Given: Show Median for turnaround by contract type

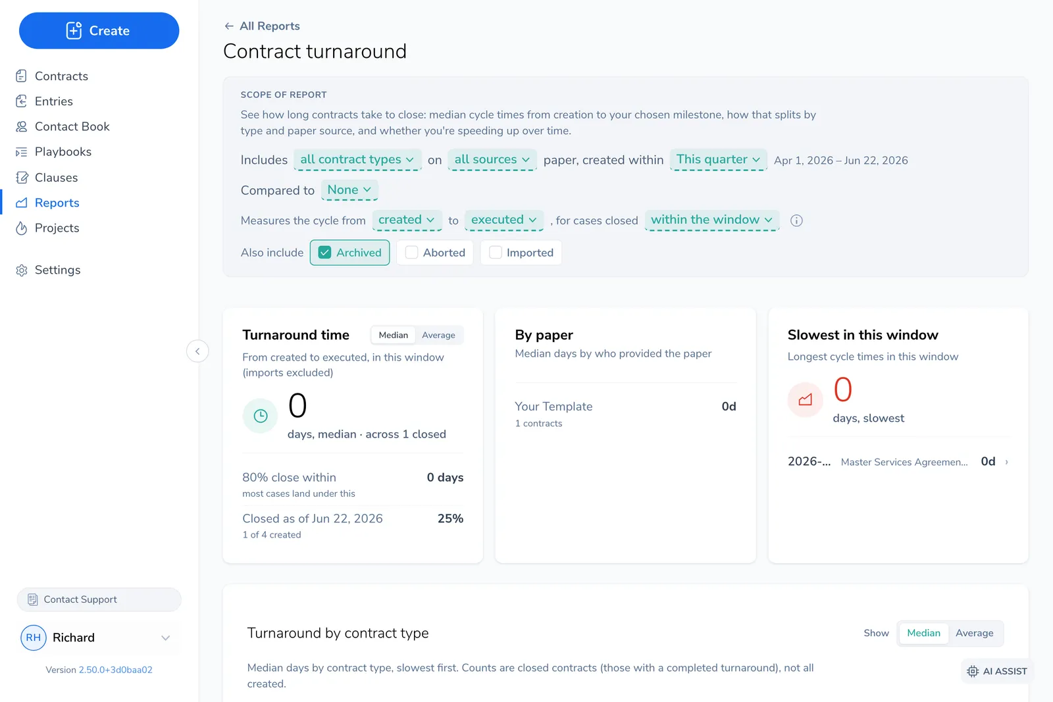Looking at the screenshot, I should 924,633.
